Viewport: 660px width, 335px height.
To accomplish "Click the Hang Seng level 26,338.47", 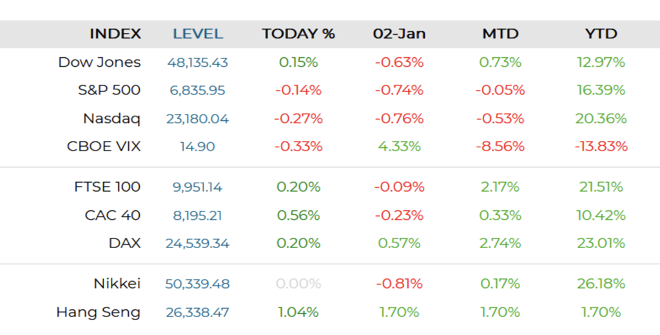I will point(197,312).
